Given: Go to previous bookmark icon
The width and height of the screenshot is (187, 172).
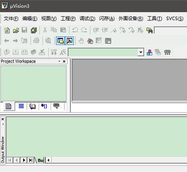Looking at the screenshot, I should [132, 30].
